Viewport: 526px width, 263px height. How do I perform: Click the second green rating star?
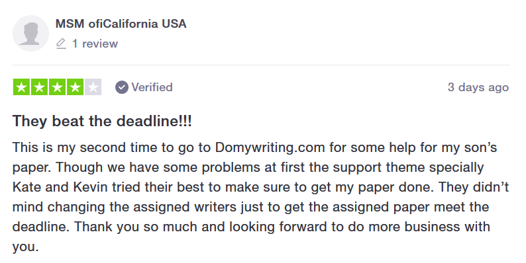[39, 87]
